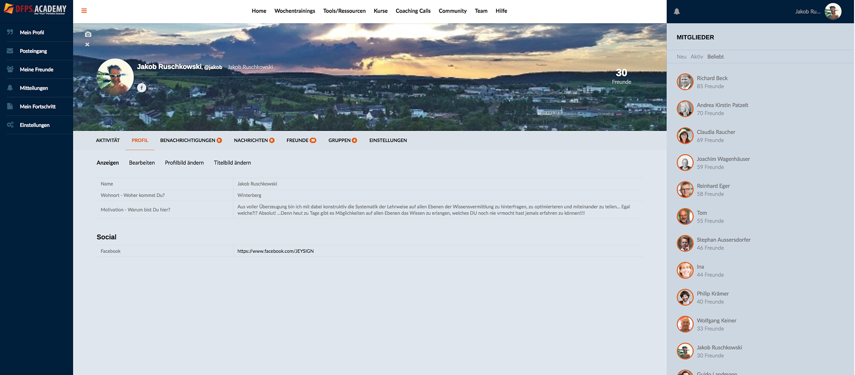
Task: Open Team in top navigation
Action: 481,11
